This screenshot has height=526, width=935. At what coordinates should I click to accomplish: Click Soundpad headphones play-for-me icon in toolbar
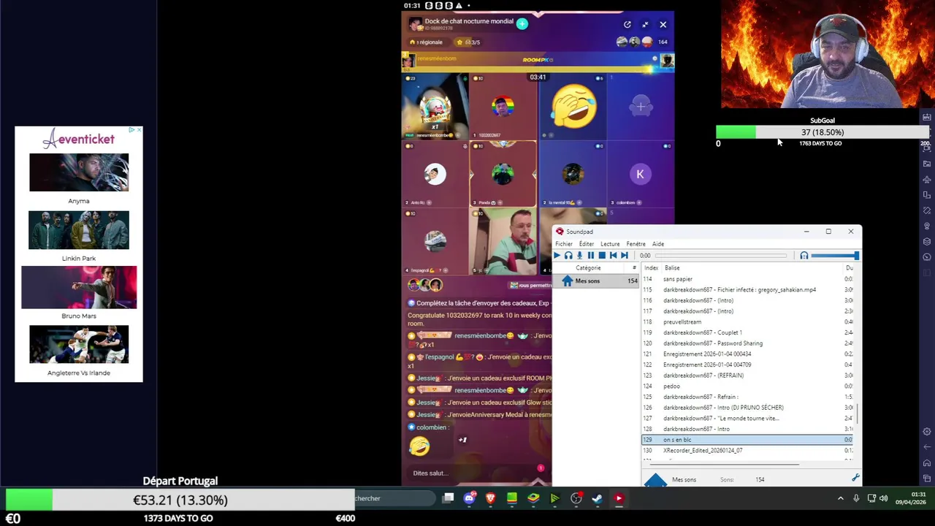568,256
